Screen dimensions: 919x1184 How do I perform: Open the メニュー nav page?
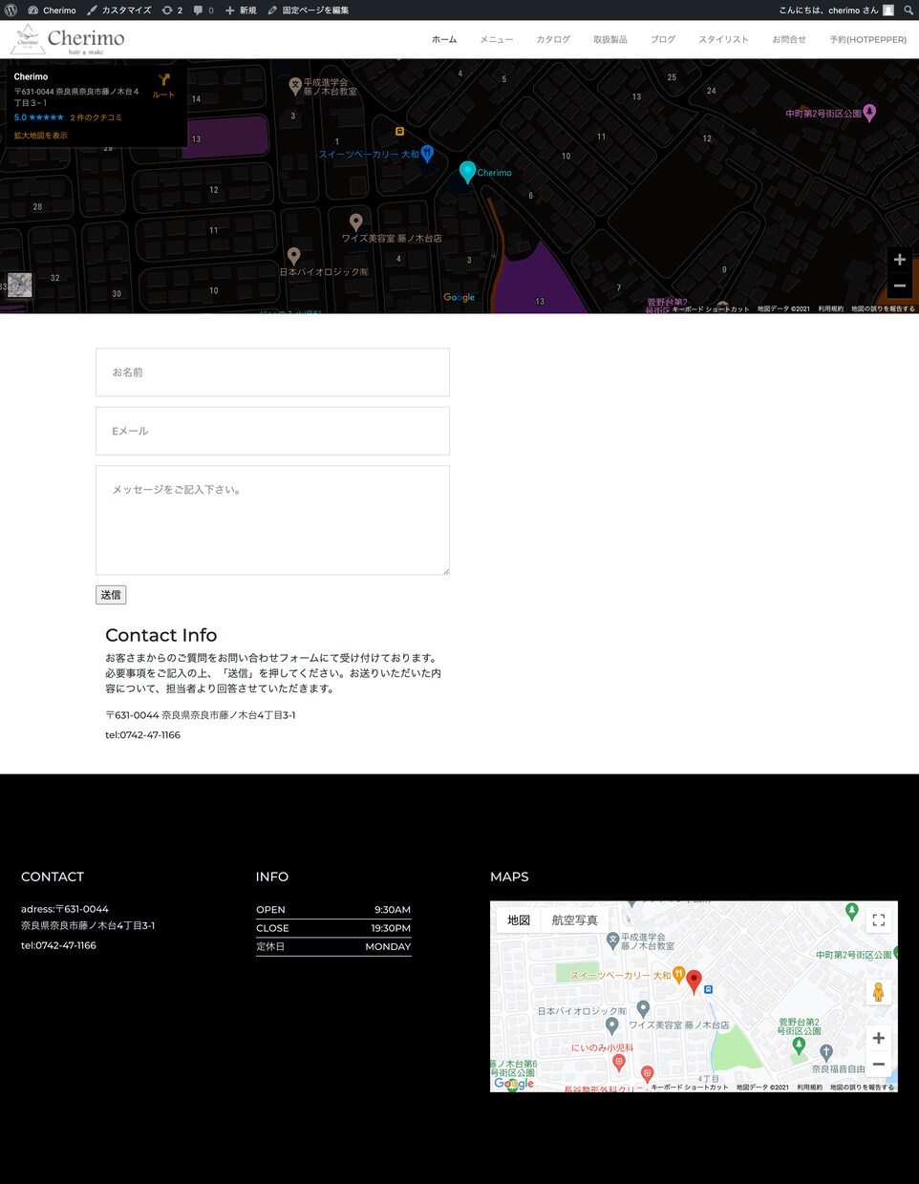pyautogui.click(x=496, y=39)
